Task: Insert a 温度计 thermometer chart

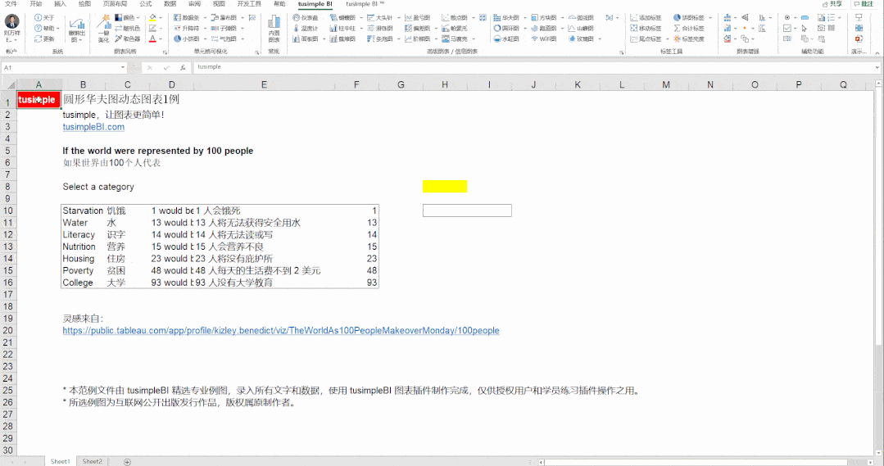Action: tap(306, 28)
